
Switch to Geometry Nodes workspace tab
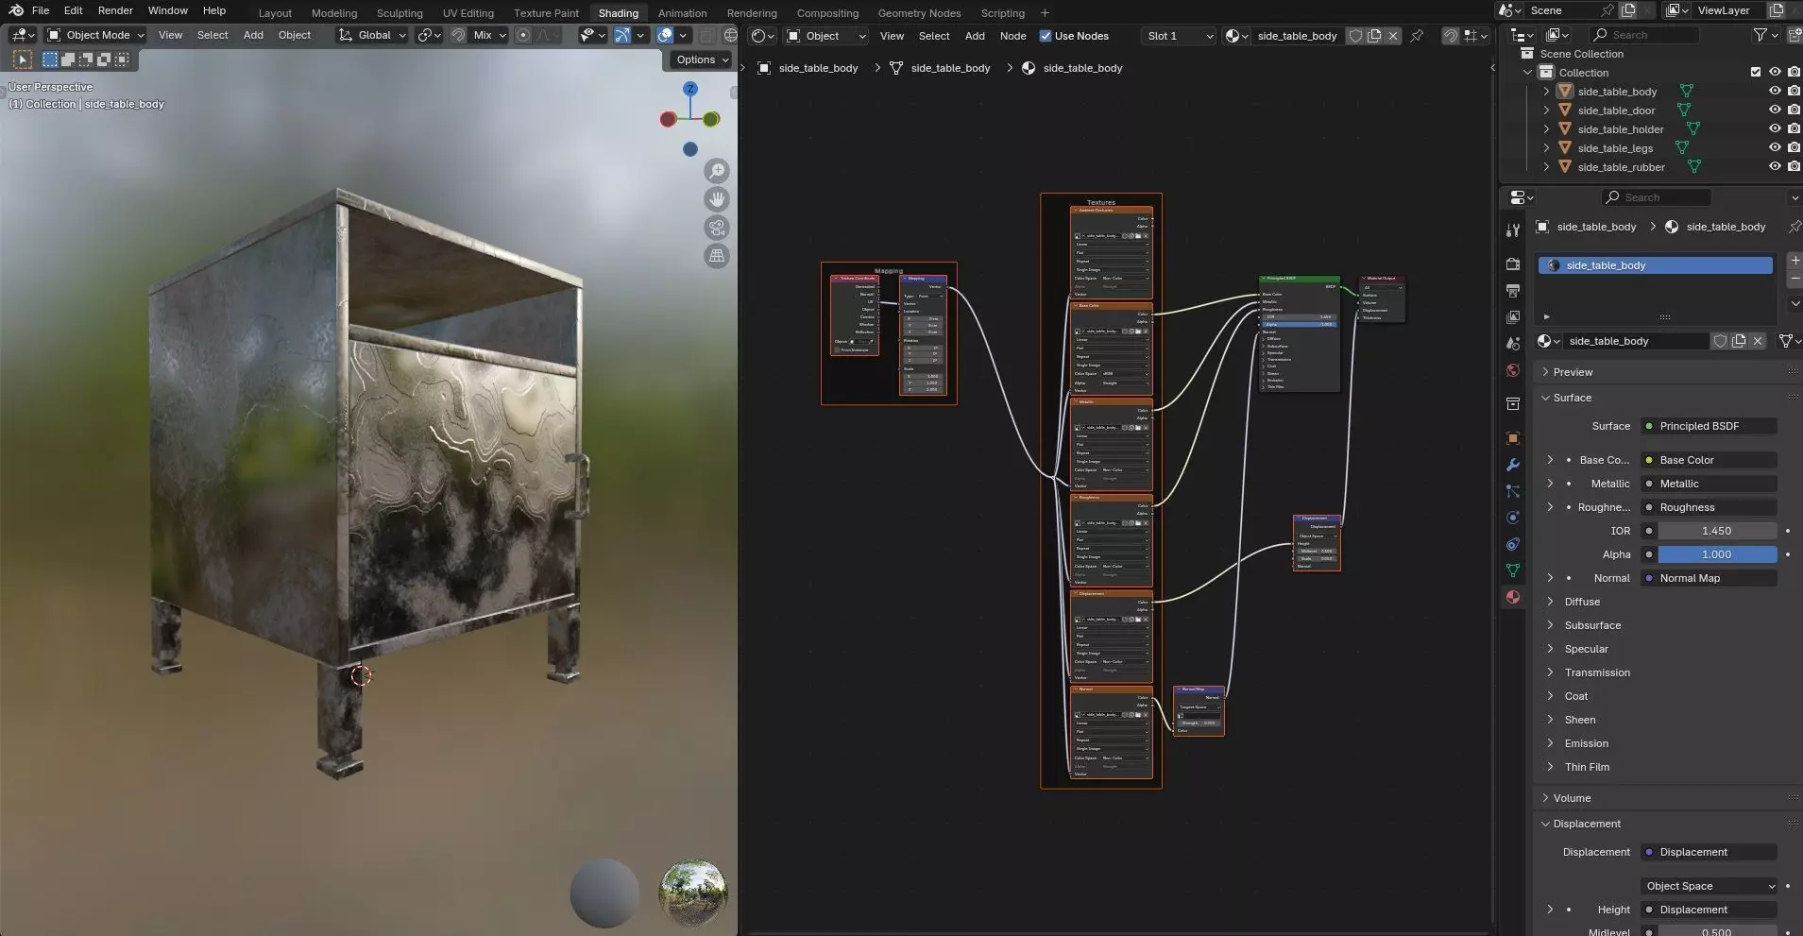click(919, 13)
